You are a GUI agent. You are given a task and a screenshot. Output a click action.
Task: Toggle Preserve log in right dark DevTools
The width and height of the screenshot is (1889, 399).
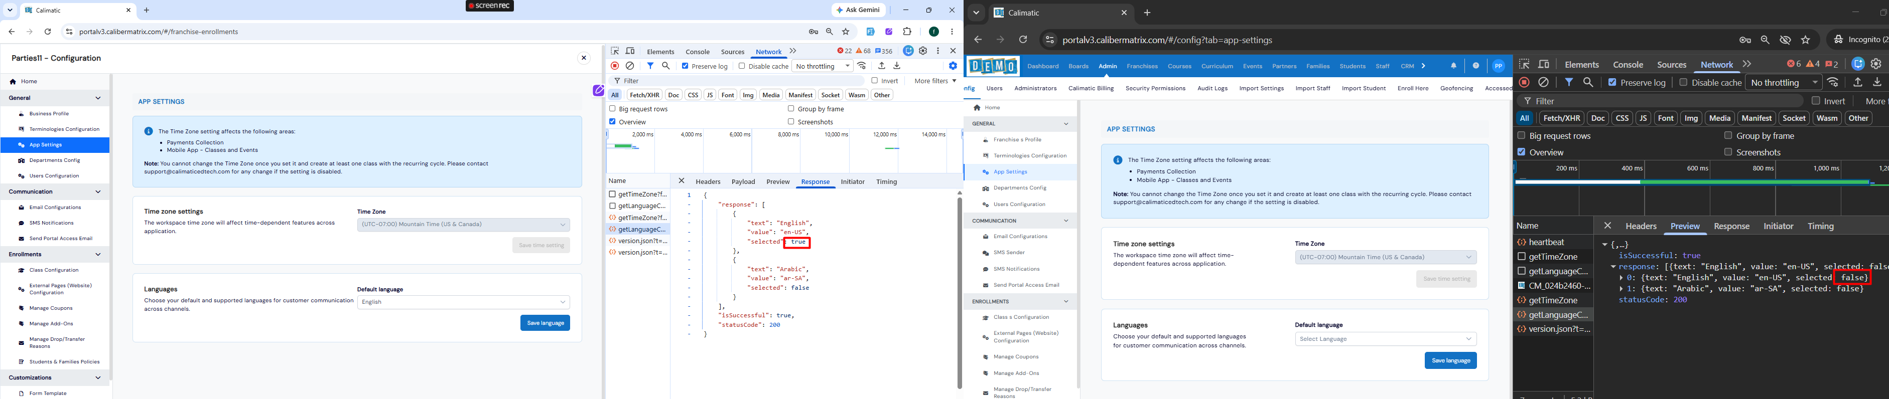(x=1612, y=82)
